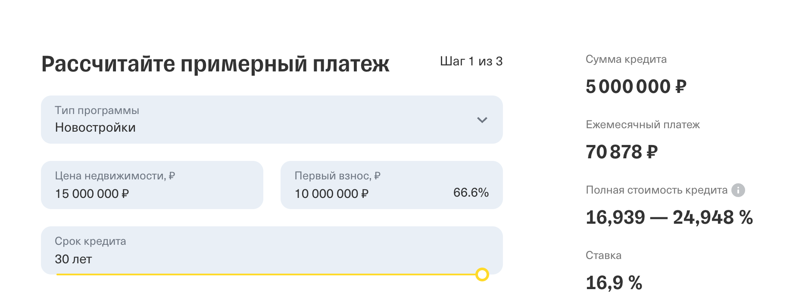Screen dimensions: 799x296
Task: Click the Ежемесячный платеж label
Action: [x=643, y=125]
